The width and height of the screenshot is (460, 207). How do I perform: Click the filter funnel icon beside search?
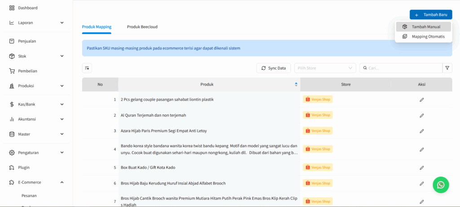pyautogui.click(x=447, y=68)
